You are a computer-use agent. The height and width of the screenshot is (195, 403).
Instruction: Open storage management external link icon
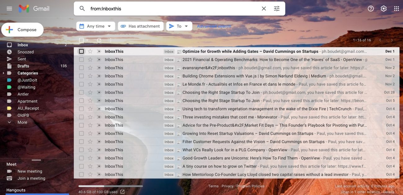(122, 192)
